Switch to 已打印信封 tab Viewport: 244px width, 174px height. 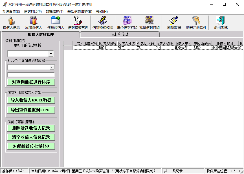click(x=120, y=34)
